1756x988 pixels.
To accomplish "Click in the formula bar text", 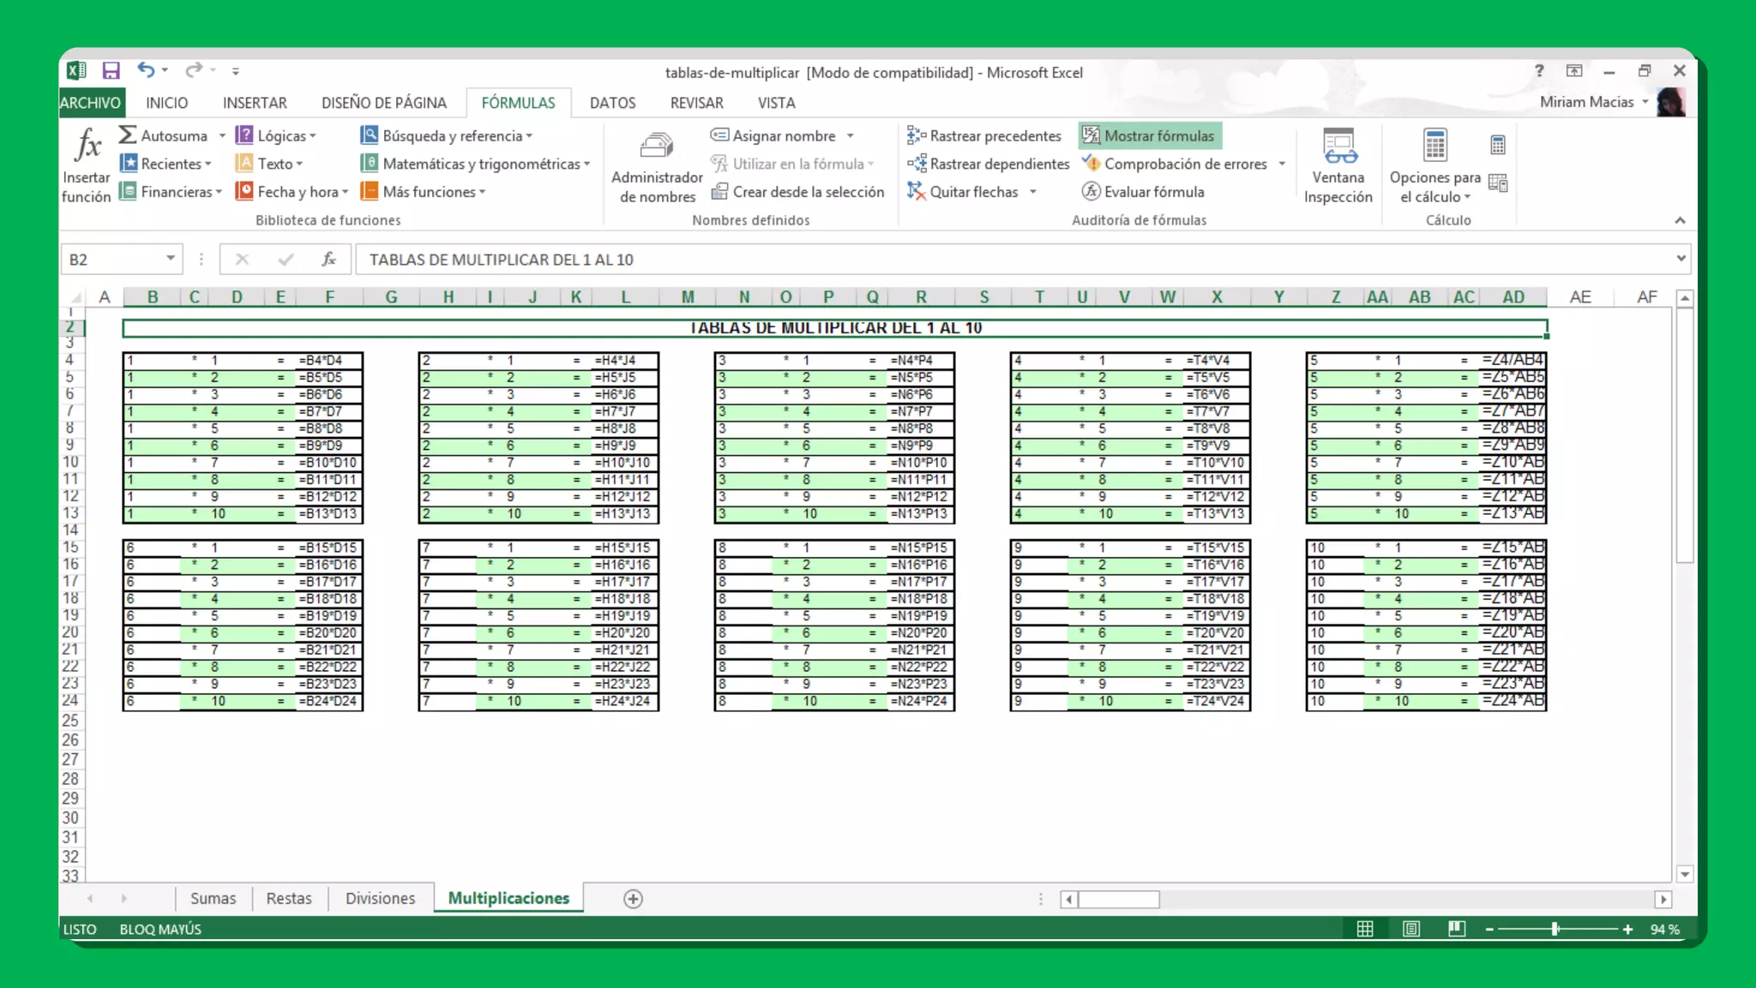I will tap(502, 259).
